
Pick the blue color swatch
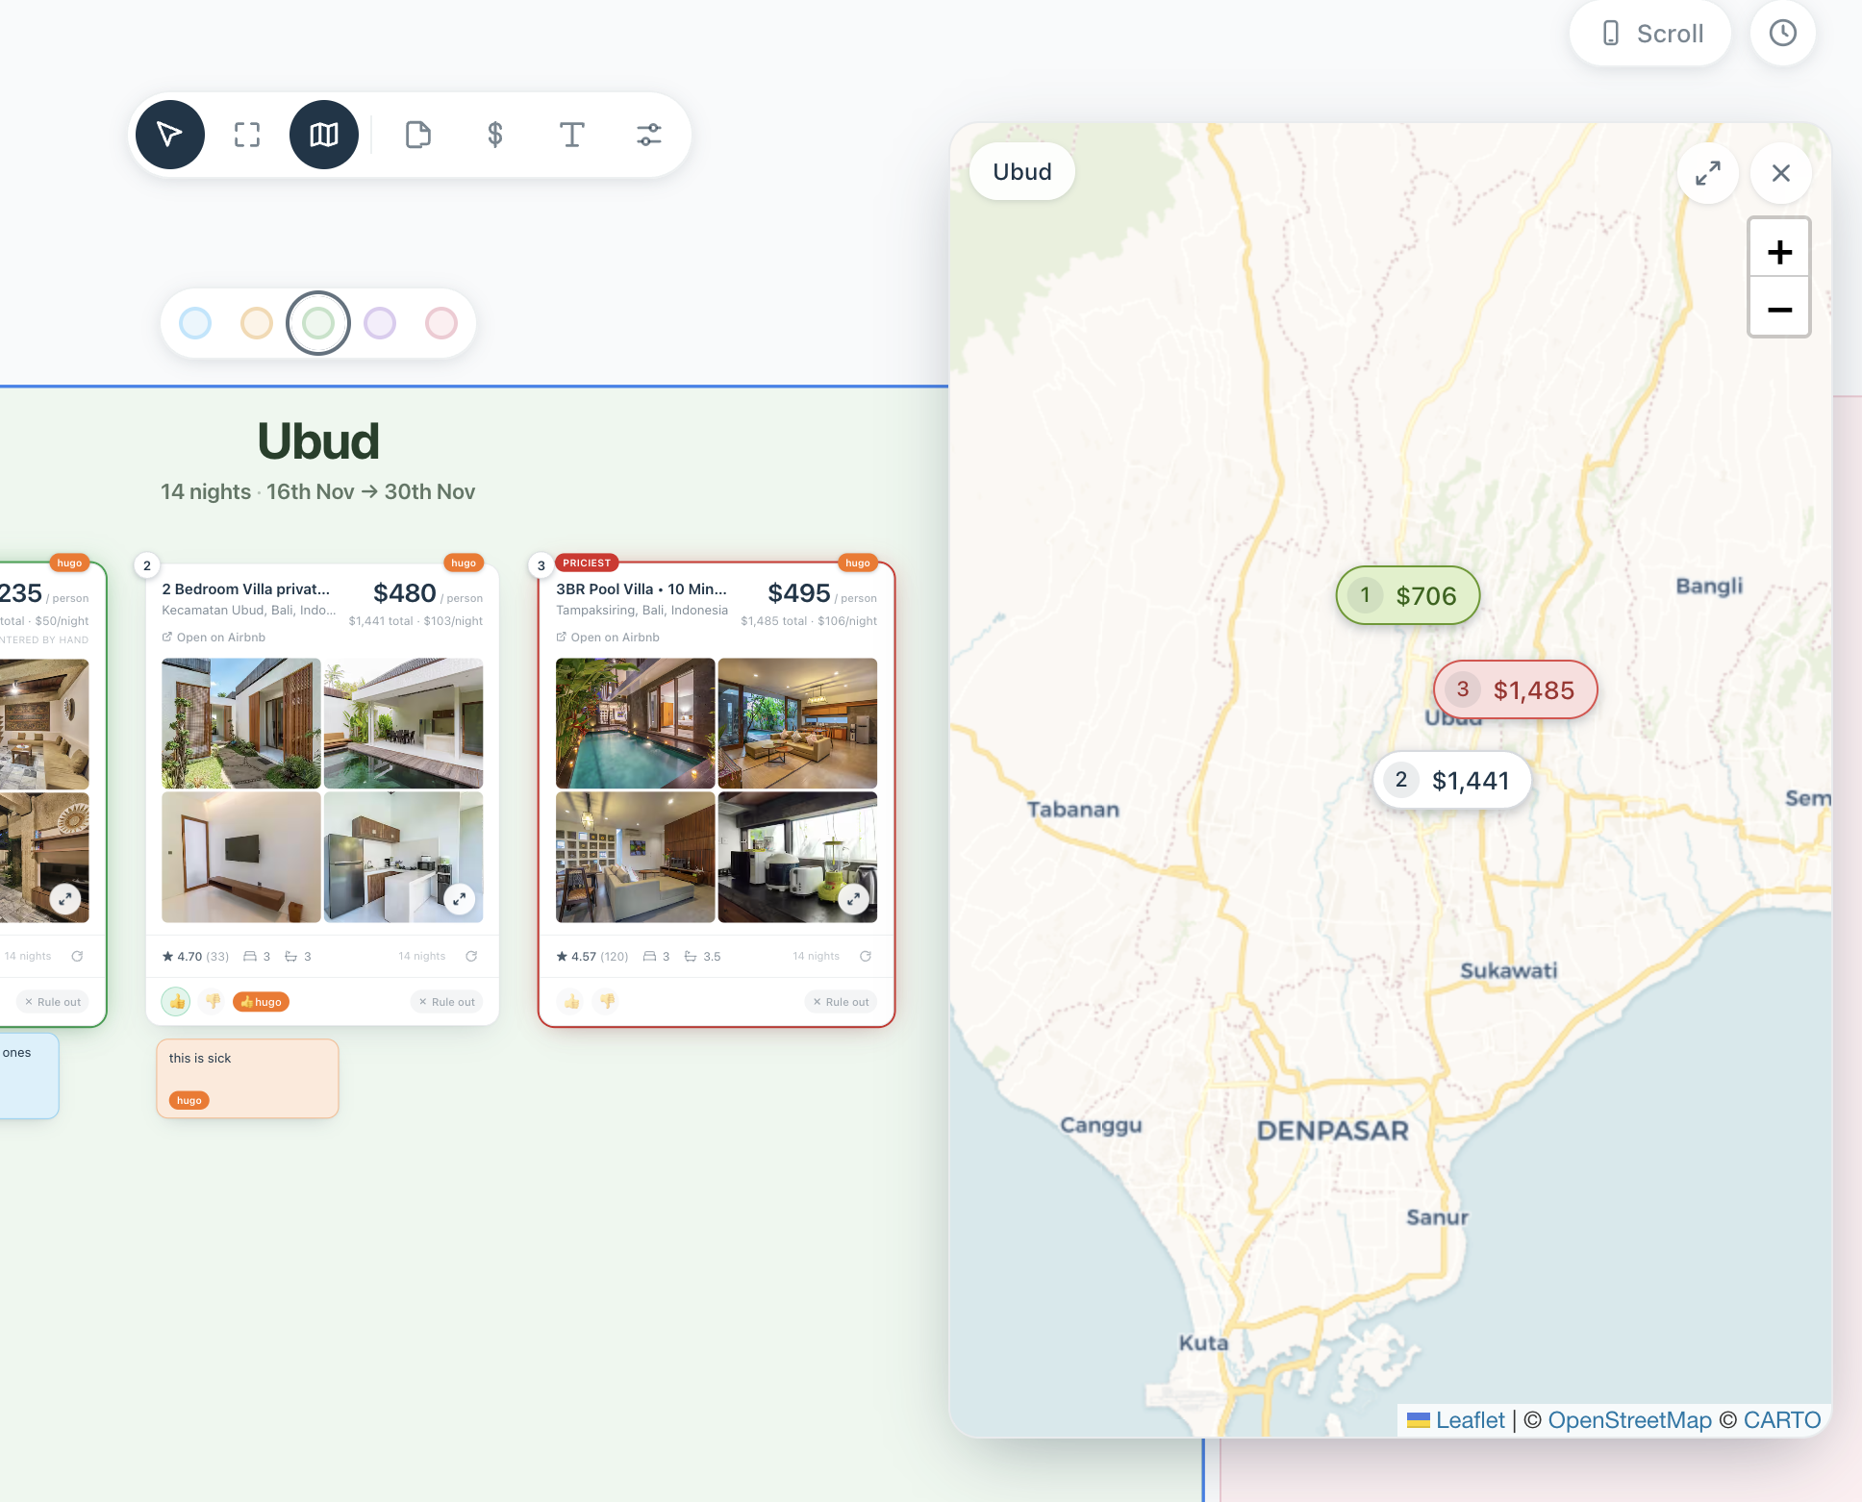[195, 323]
